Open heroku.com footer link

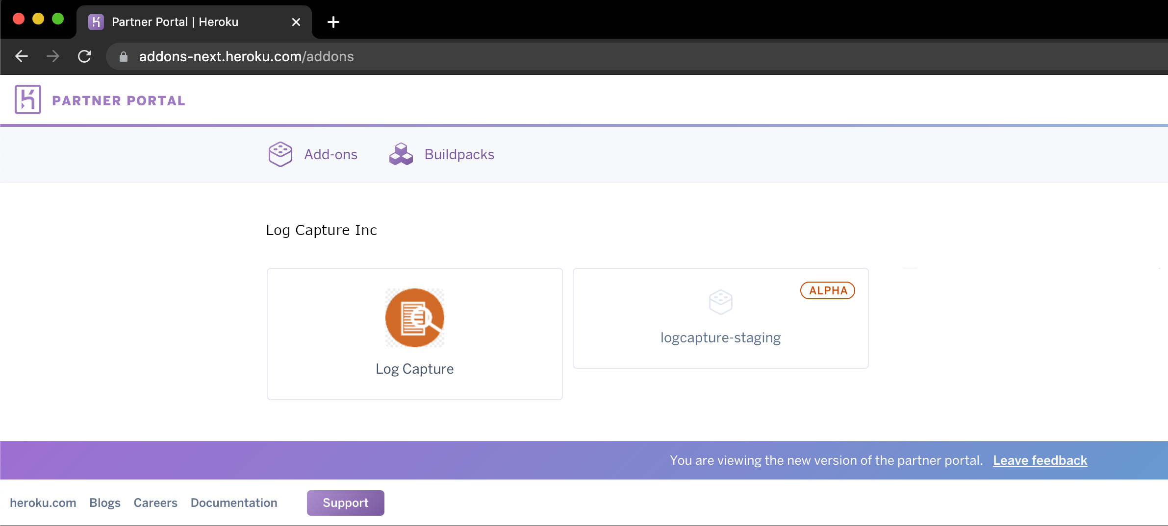click(43, 502)
